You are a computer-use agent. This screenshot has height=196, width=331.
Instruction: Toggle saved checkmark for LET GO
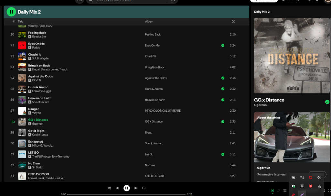coord(223,154)
